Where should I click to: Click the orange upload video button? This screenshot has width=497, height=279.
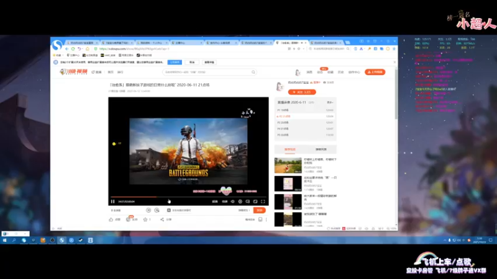pyautogui.click(x=375, y=72)
